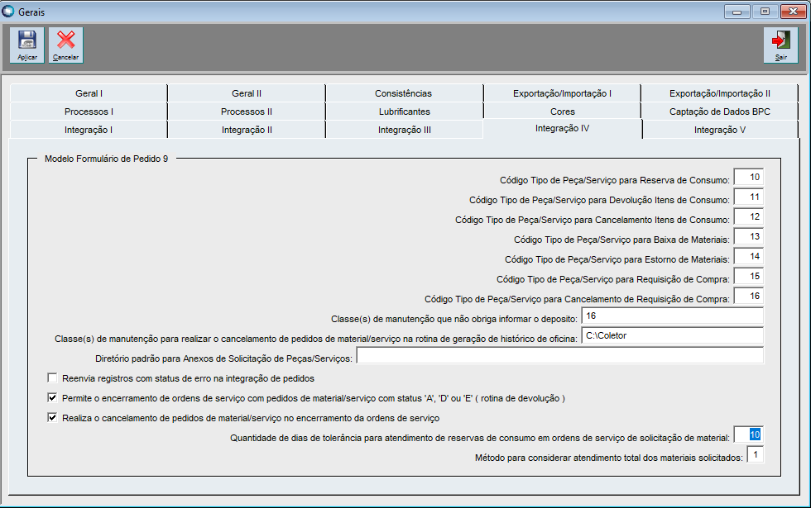
Task: Click the Baixa de Materiais code field
Action: (748, 236)
